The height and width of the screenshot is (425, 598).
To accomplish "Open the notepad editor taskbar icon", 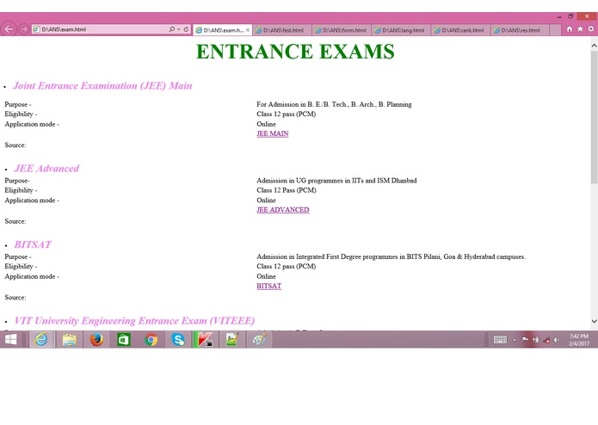I will (x=231, y=339).
